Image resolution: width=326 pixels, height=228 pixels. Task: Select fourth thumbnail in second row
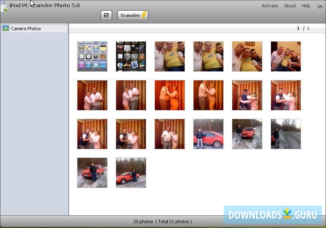click(x=208, y=95)
